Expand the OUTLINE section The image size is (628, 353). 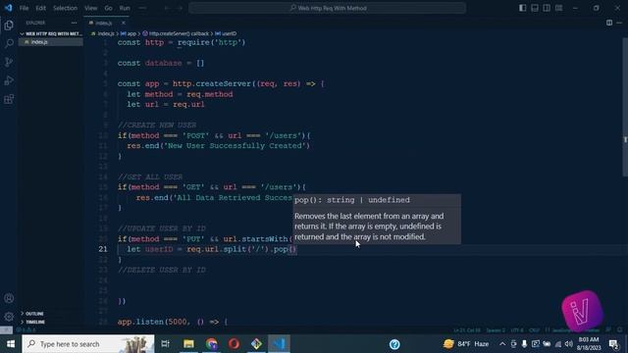tap(34, 314)
